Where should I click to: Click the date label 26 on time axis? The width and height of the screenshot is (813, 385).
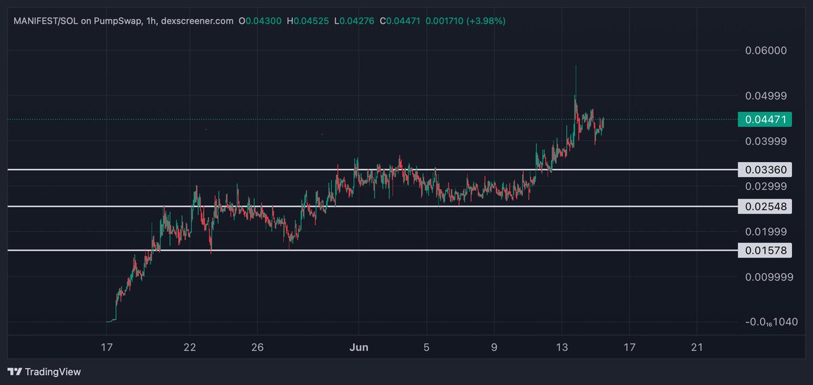[x=257, y=347]
